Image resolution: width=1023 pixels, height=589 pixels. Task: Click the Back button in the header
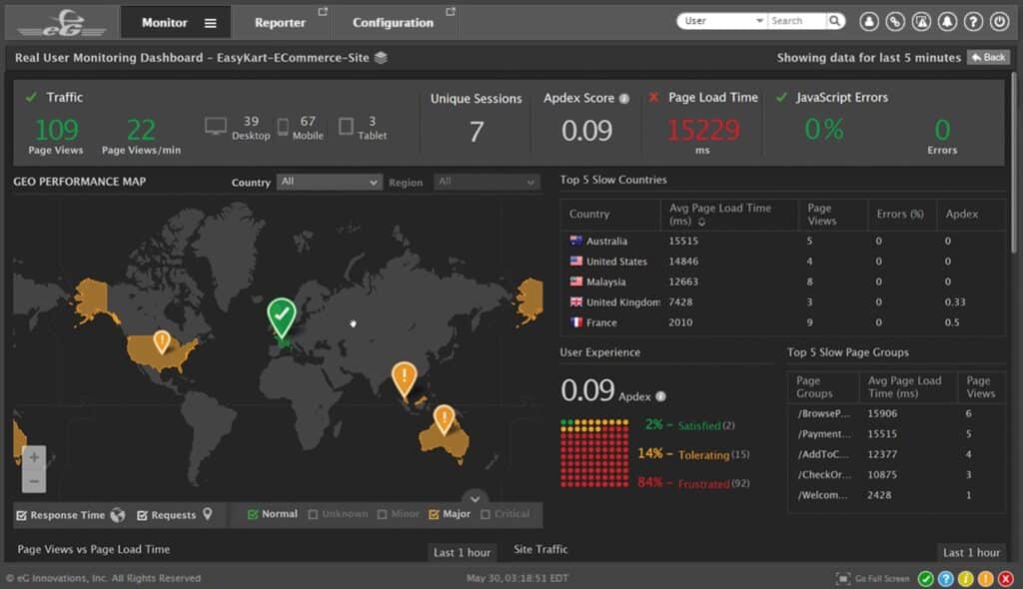pos(988,58)
